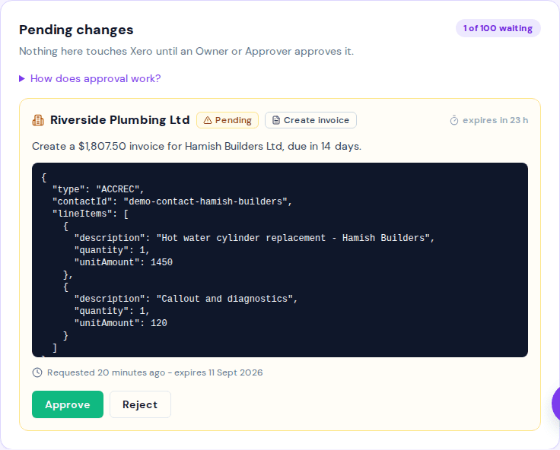Click the stopwatch icon next to expires in 23 h
This screenshot has width=560, height=450.
[x=454, y=120]
